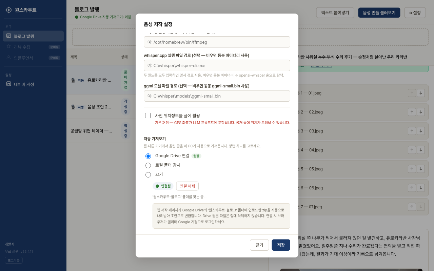This screenshot has width=434, height=271.
Task: Focus the whisper.cpp executable path field
Action: pos(217,65)
